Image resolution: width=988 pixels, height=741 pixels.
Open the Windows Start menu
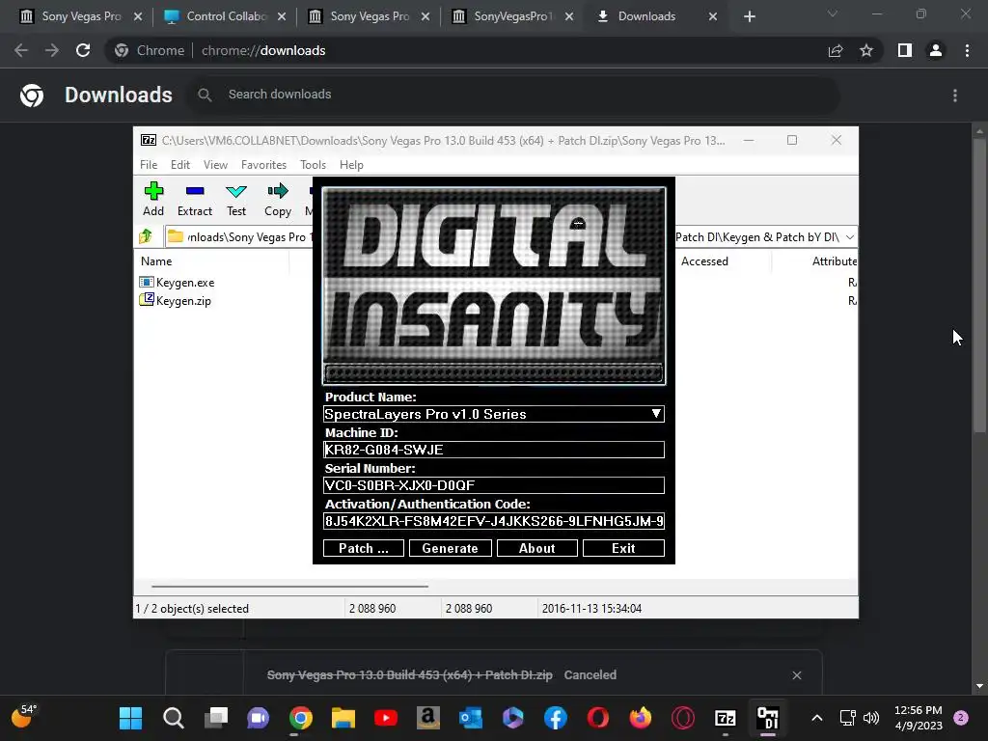pos(131,718)
